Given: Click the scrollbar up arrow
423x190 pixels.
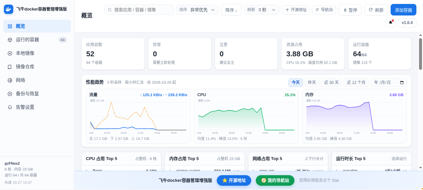Looking at the screenshot, I should click(420, 35).
